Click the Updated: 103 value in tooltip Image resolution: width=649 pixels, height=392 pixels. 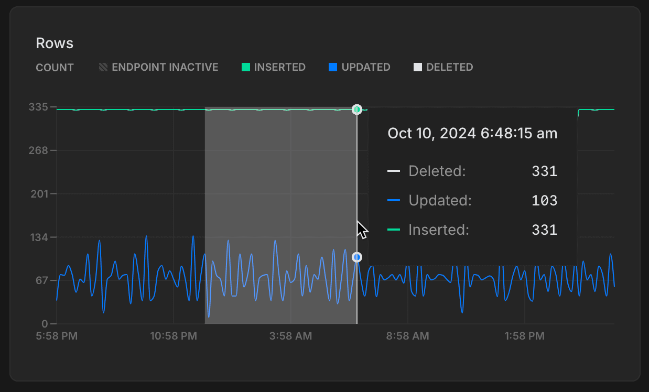pyautogui.click(x=545, y=200)
